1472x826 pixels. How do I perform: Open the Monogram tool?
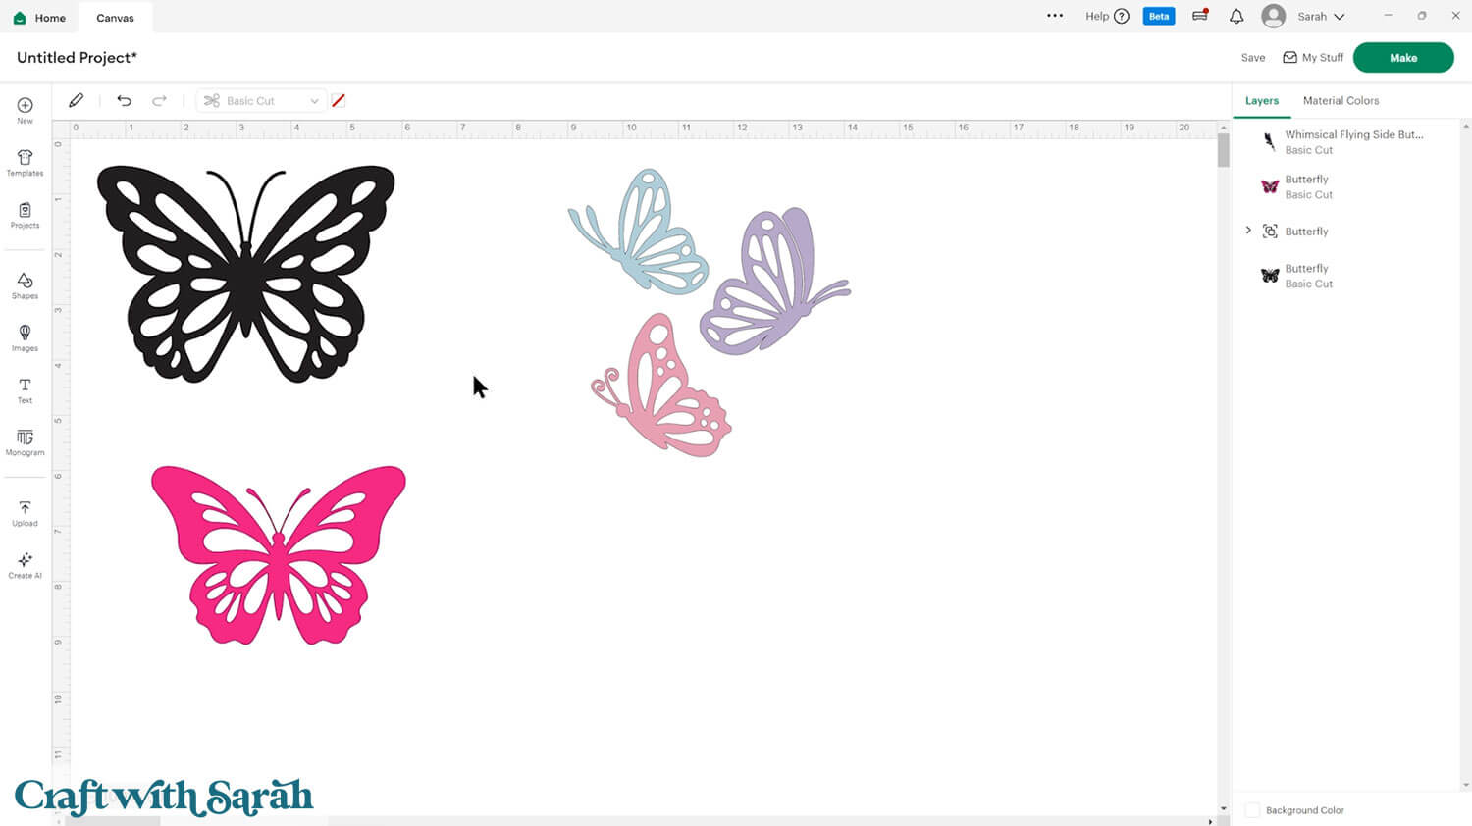point(25,442)
